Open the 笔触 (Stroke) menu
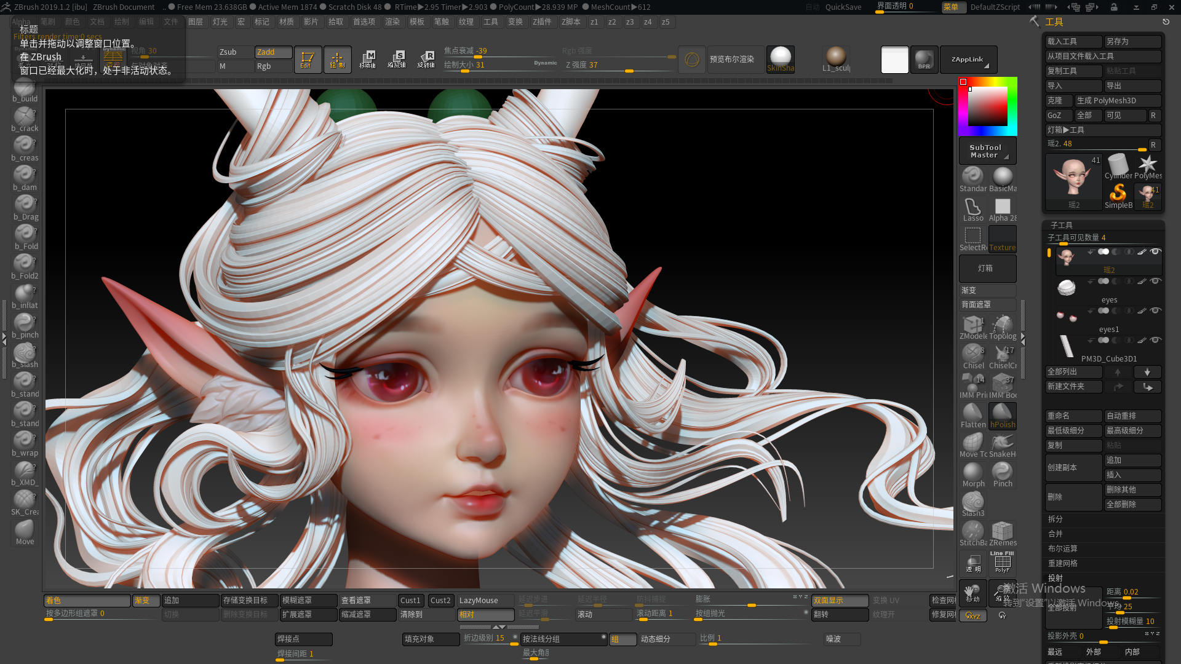1181x664 pixels. pyautogui.click(x=442, y=22)
